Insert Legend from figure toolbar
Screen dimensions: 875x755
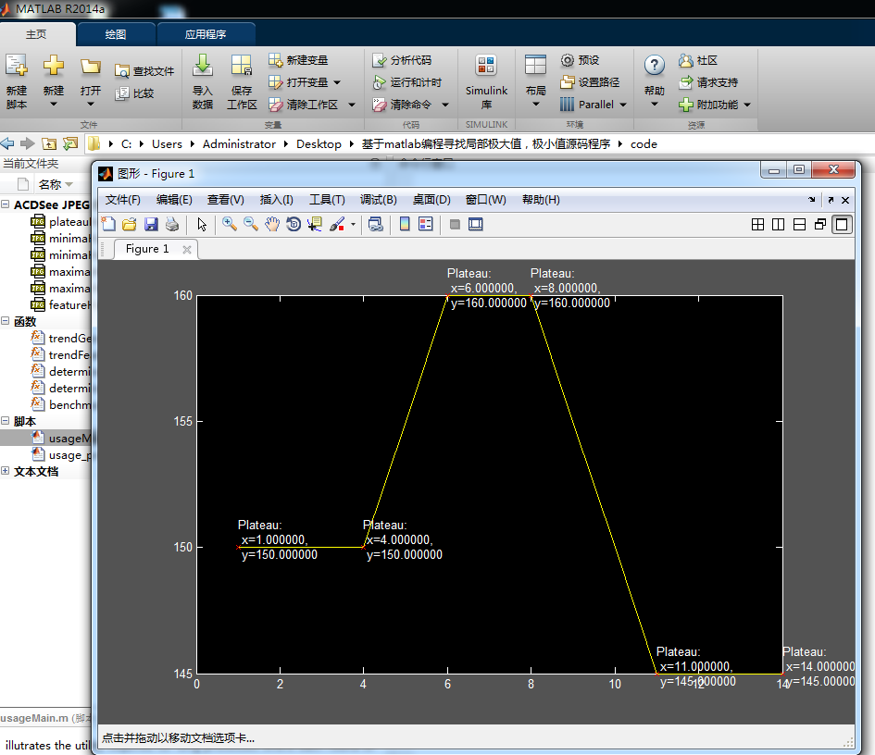click(x=426, y=224)
